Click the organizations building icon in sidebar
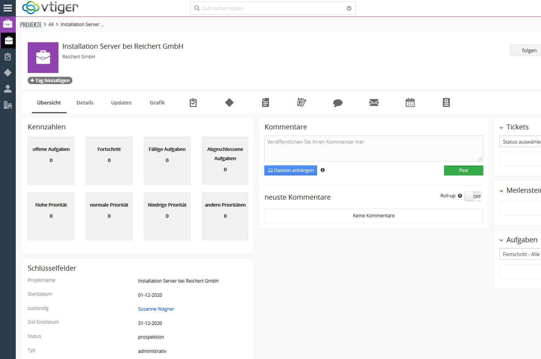The image size is (541, 359). (7, 105)
